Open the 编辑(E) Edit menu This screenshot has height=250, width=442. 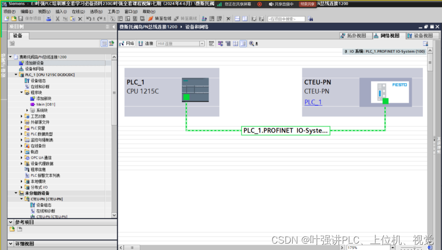(x=27, y=12)
